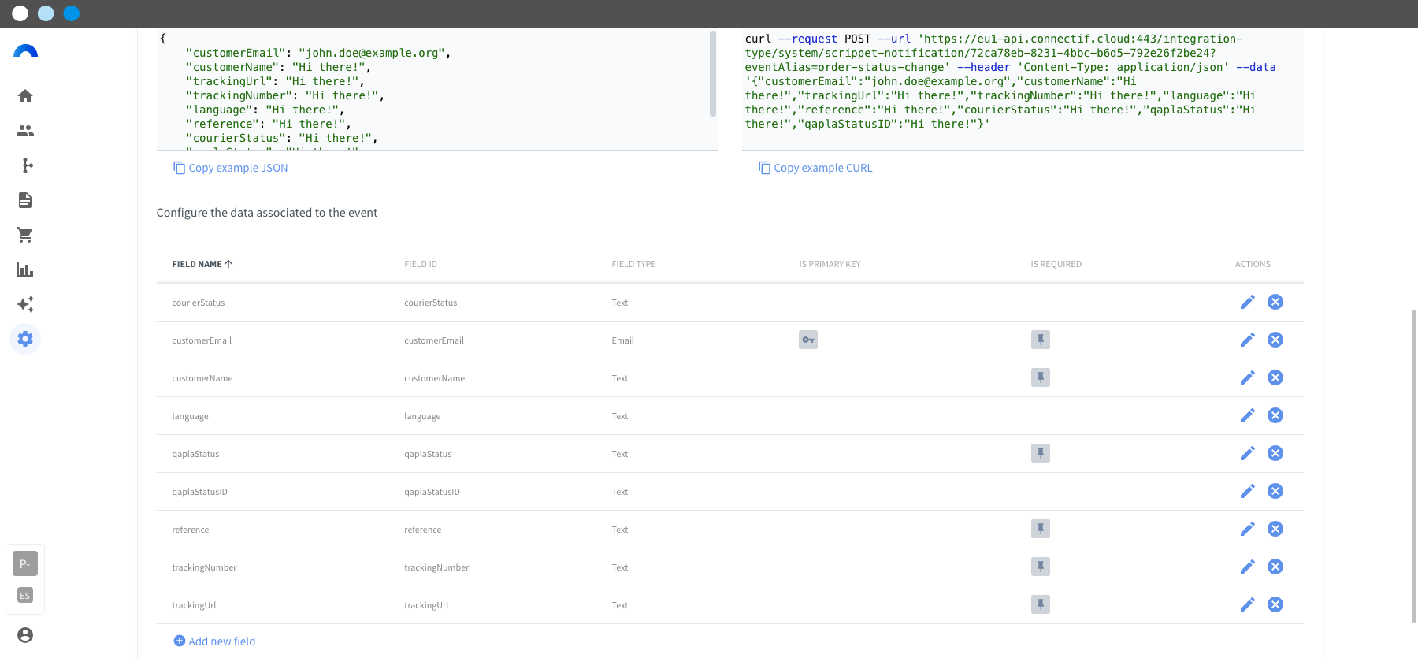Screen dimensions: 1418x658
Task: Delete the reference field
Action: [1275, 529]
